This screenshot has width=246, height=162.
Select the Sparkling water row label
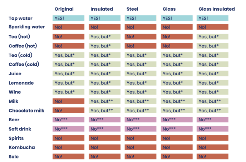[x=26, y=27]
